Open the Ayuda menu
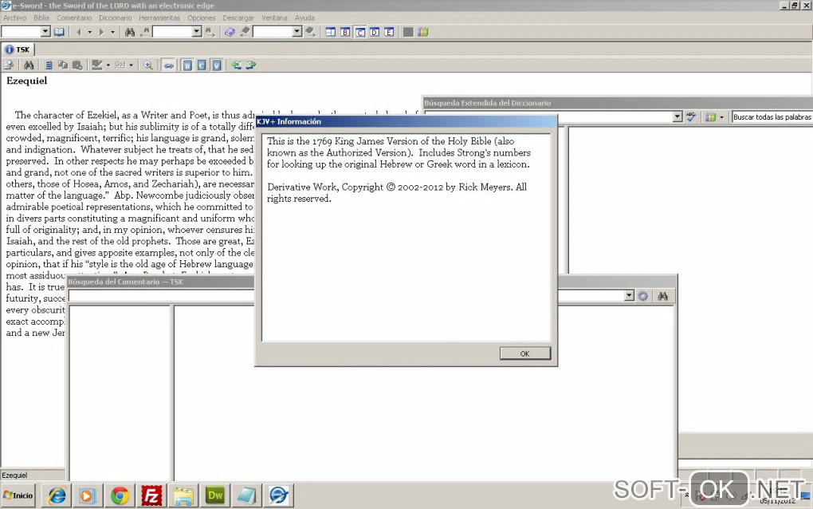813x509 pixels. [304, 18]
